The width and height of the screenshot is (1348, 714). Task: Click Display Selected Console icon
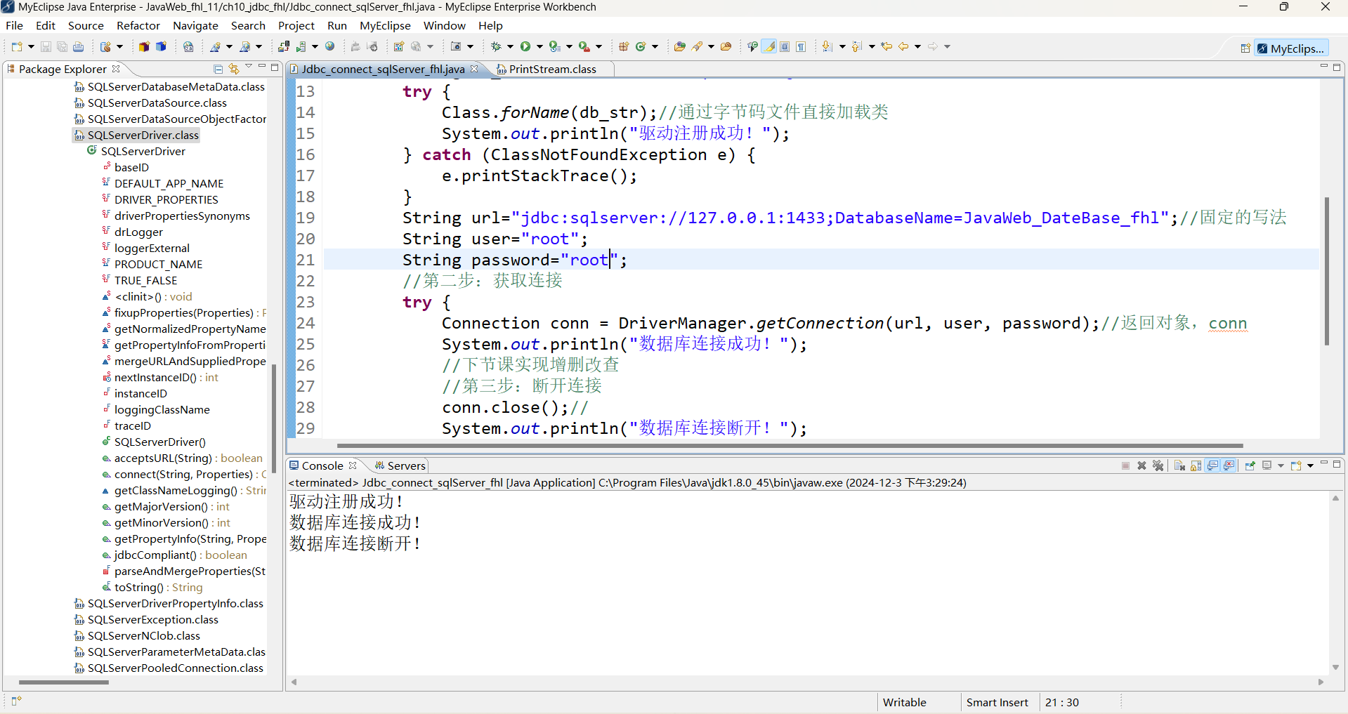pos(1267,465)
